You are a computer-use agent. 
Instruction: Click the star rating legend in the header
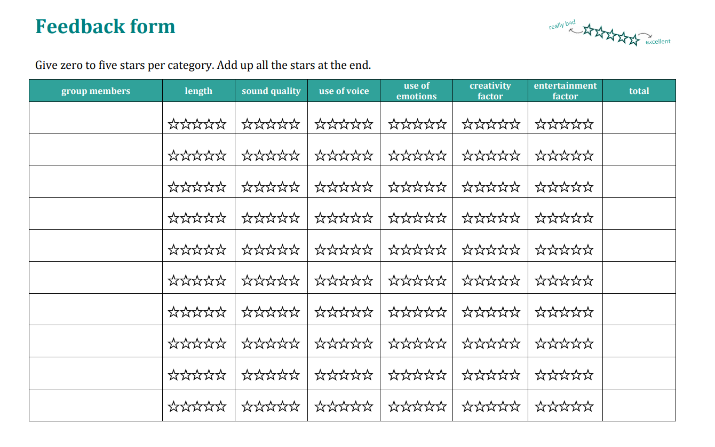click(x=610, y=35)
